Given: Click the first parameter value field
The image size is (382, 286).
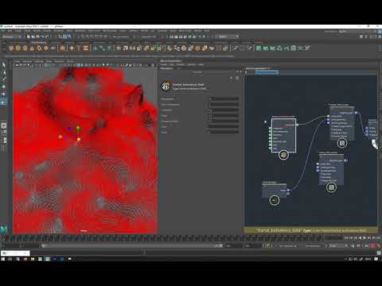Looking at the screenshot, I should click(224, 99).
